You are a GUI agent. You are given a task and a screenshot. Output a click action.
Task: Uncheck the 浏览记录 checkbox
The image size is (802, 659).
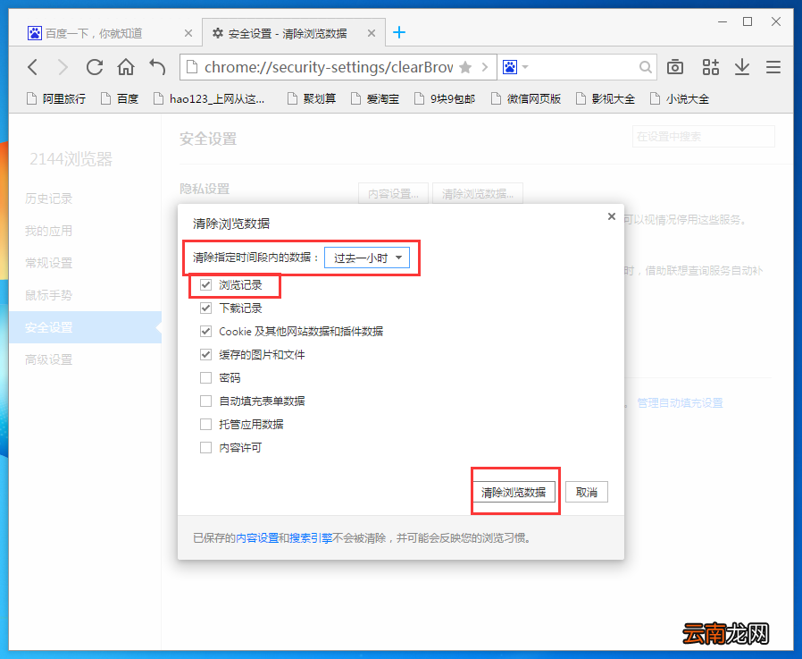point(205,284)
